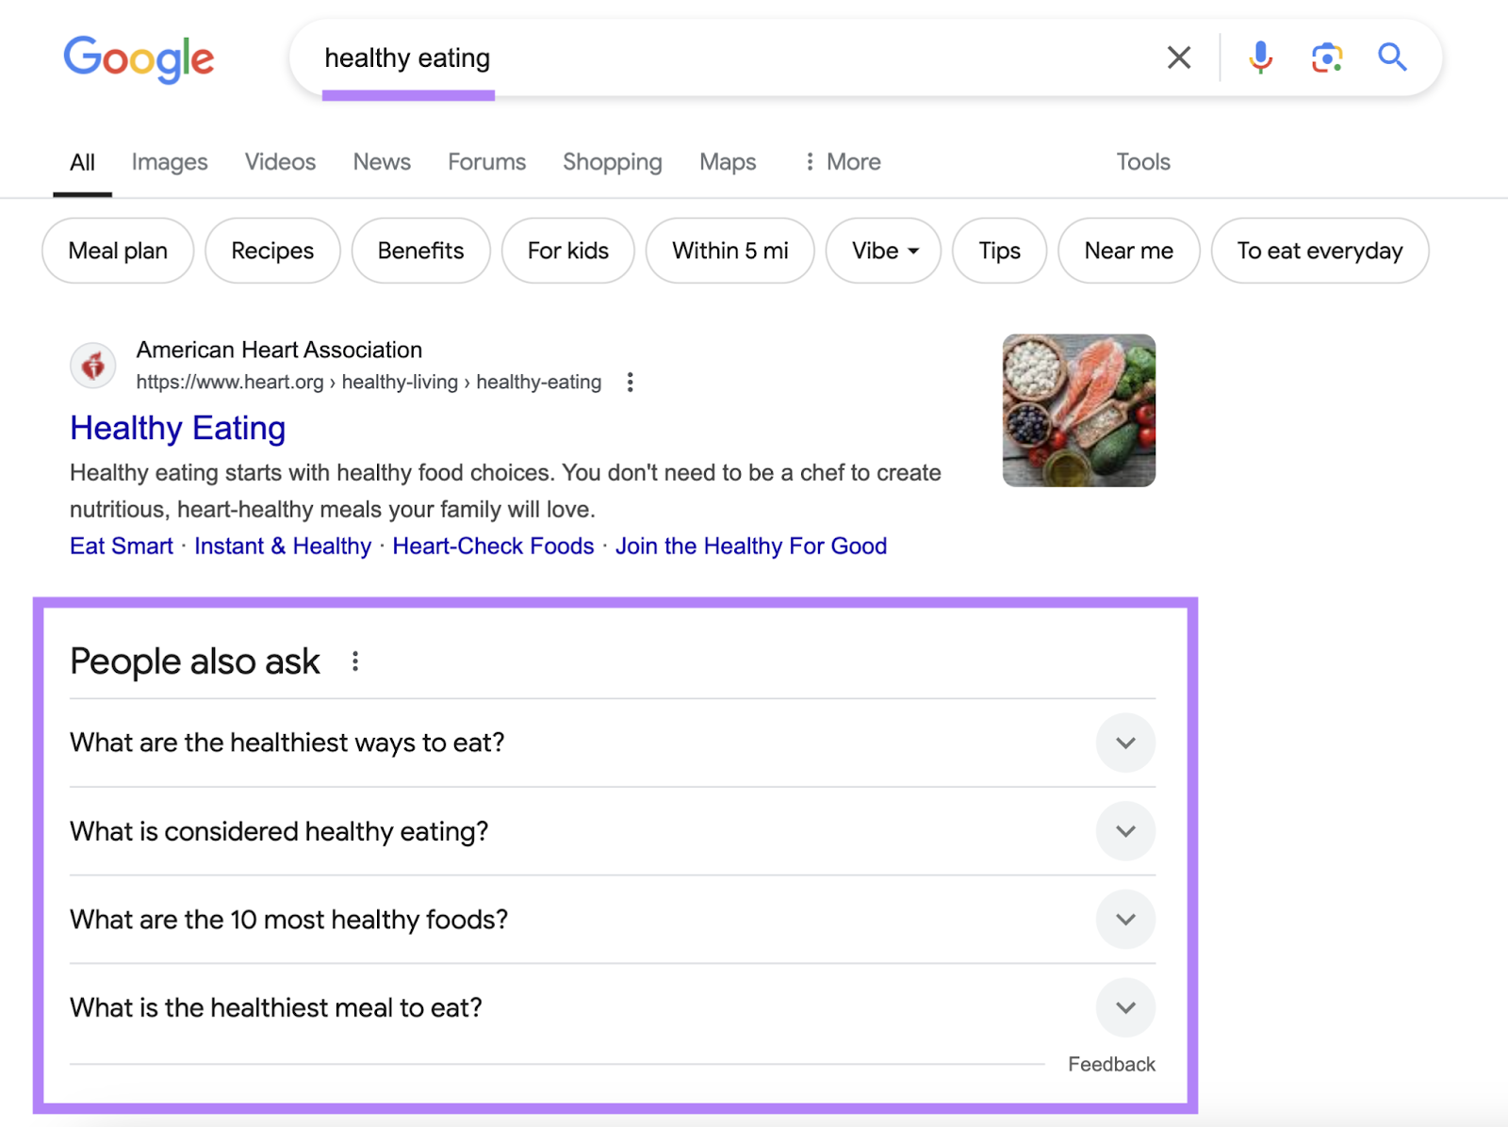
Task: Click inside the search input field
Action: pyautogui.click(x=660, y=57)
